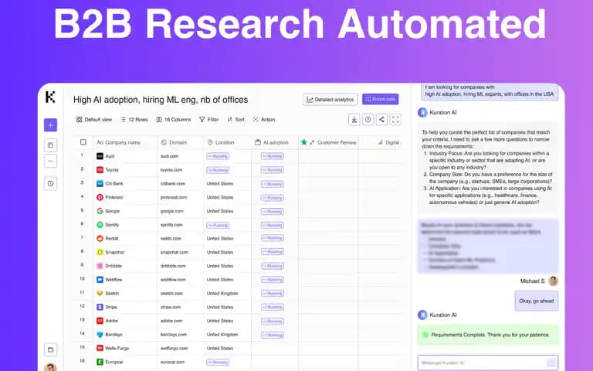Click the Spotify logo icon
The image size is (593, 371).
[100, 224]
